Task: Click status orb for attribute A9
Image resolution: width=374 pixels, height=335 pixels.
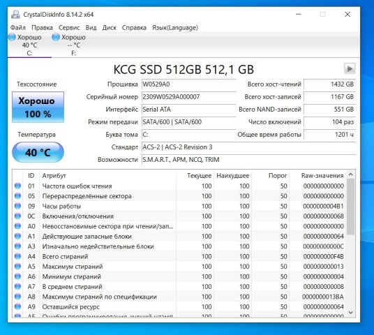Action: (17, 306)
